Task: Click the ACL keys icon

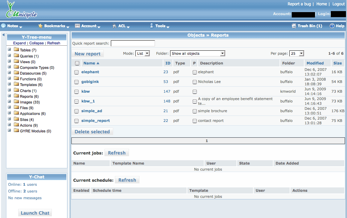Action: click(x=115, y=26)
